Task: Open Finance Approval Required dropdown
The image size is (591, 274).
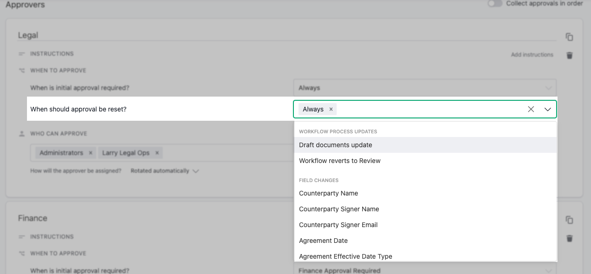Action: tap(425, 269)
